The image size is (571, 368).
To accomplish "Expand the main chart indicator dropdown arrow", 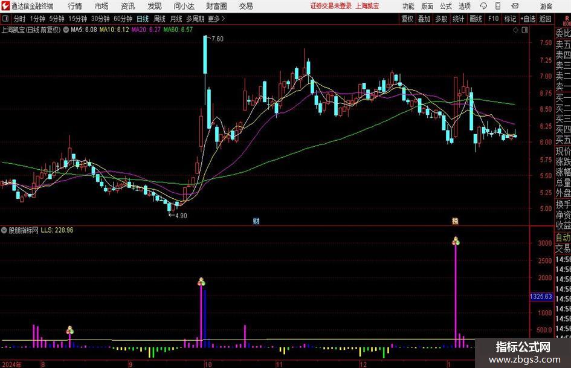I will coord(66,30).
